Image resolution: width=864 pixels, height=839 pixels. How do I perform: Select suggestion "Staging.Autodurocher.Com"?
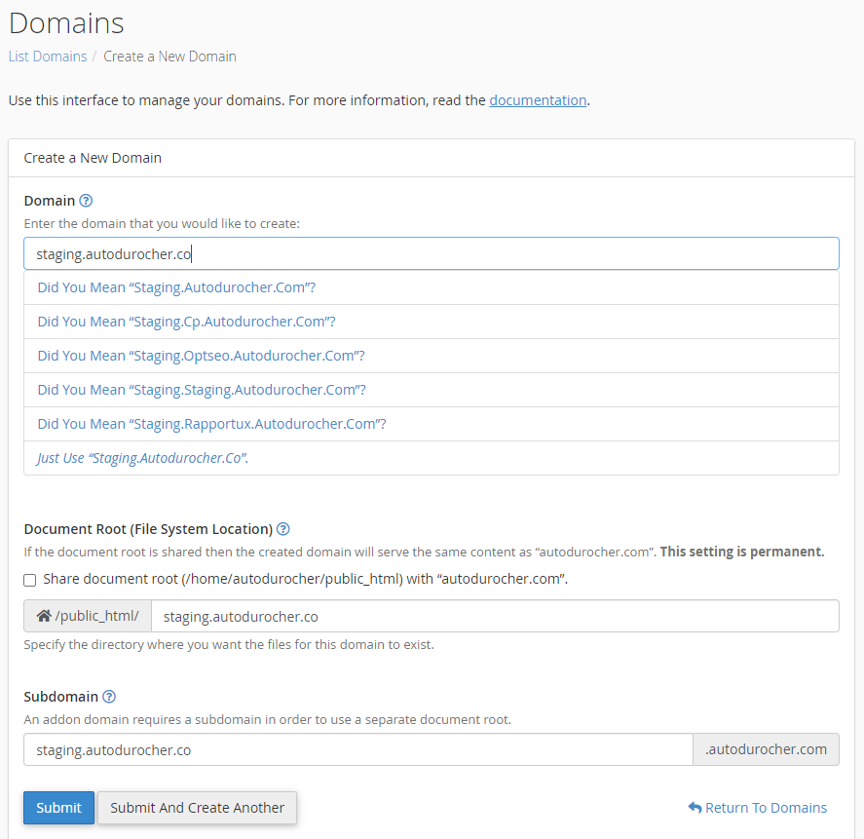(x=176, y=287)
